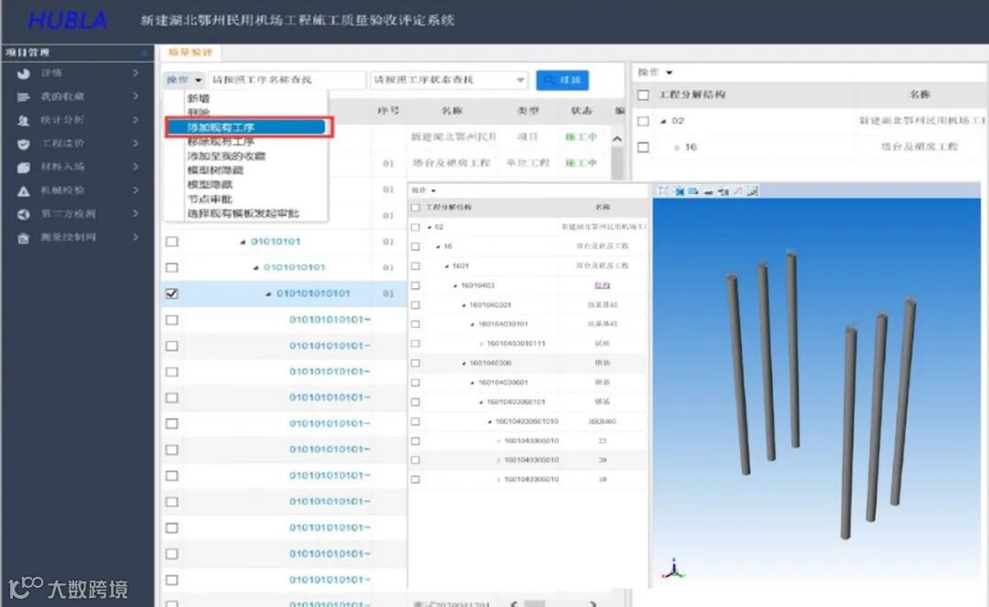
Task: Click the XYZ axis gizmo in the 3D view
Action: 673,569
